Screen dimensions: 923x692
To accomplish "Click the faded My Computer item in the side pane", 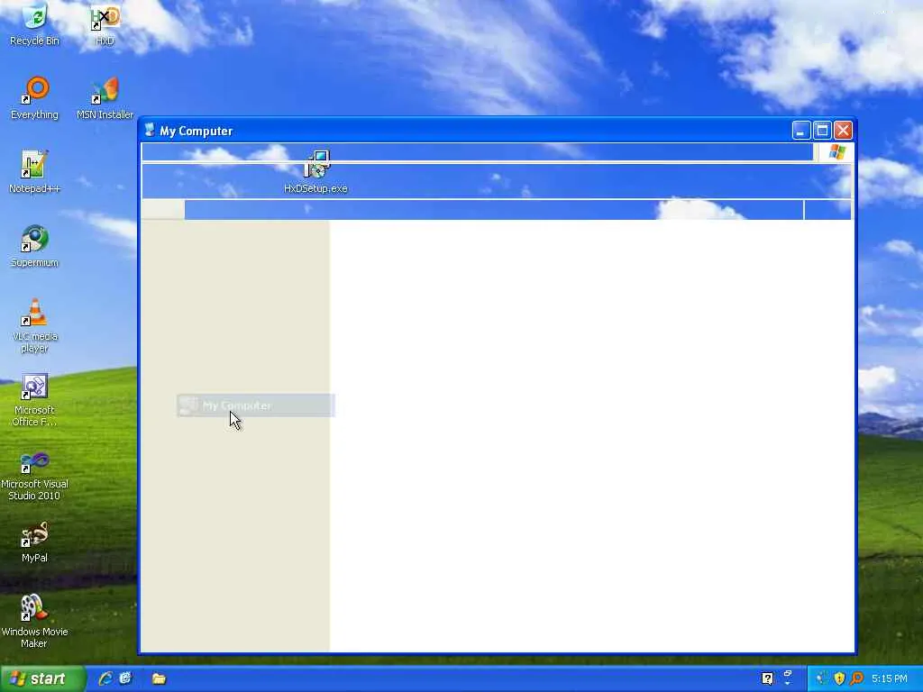I will (255, 405).
